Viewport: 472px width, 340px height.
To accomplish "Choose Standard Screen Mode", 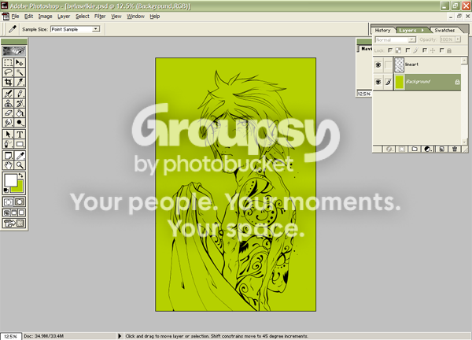I will coord(6,213).
